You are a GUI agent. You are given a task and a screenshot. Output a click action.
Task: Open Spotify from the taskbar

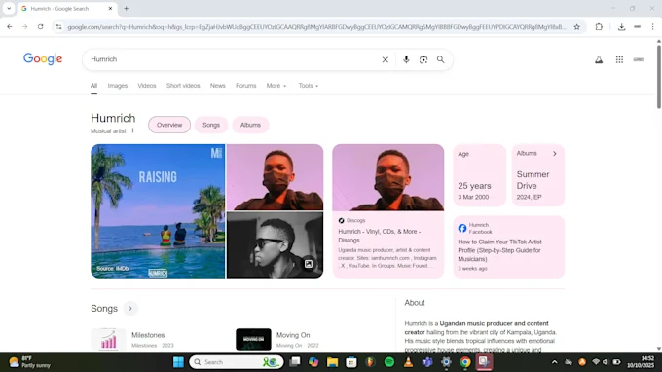[x=389, y=362]
